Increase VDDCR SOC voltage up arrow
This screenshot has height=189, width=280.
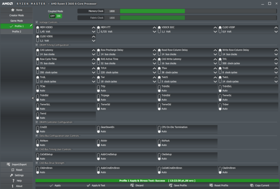[x=215, y=28]
